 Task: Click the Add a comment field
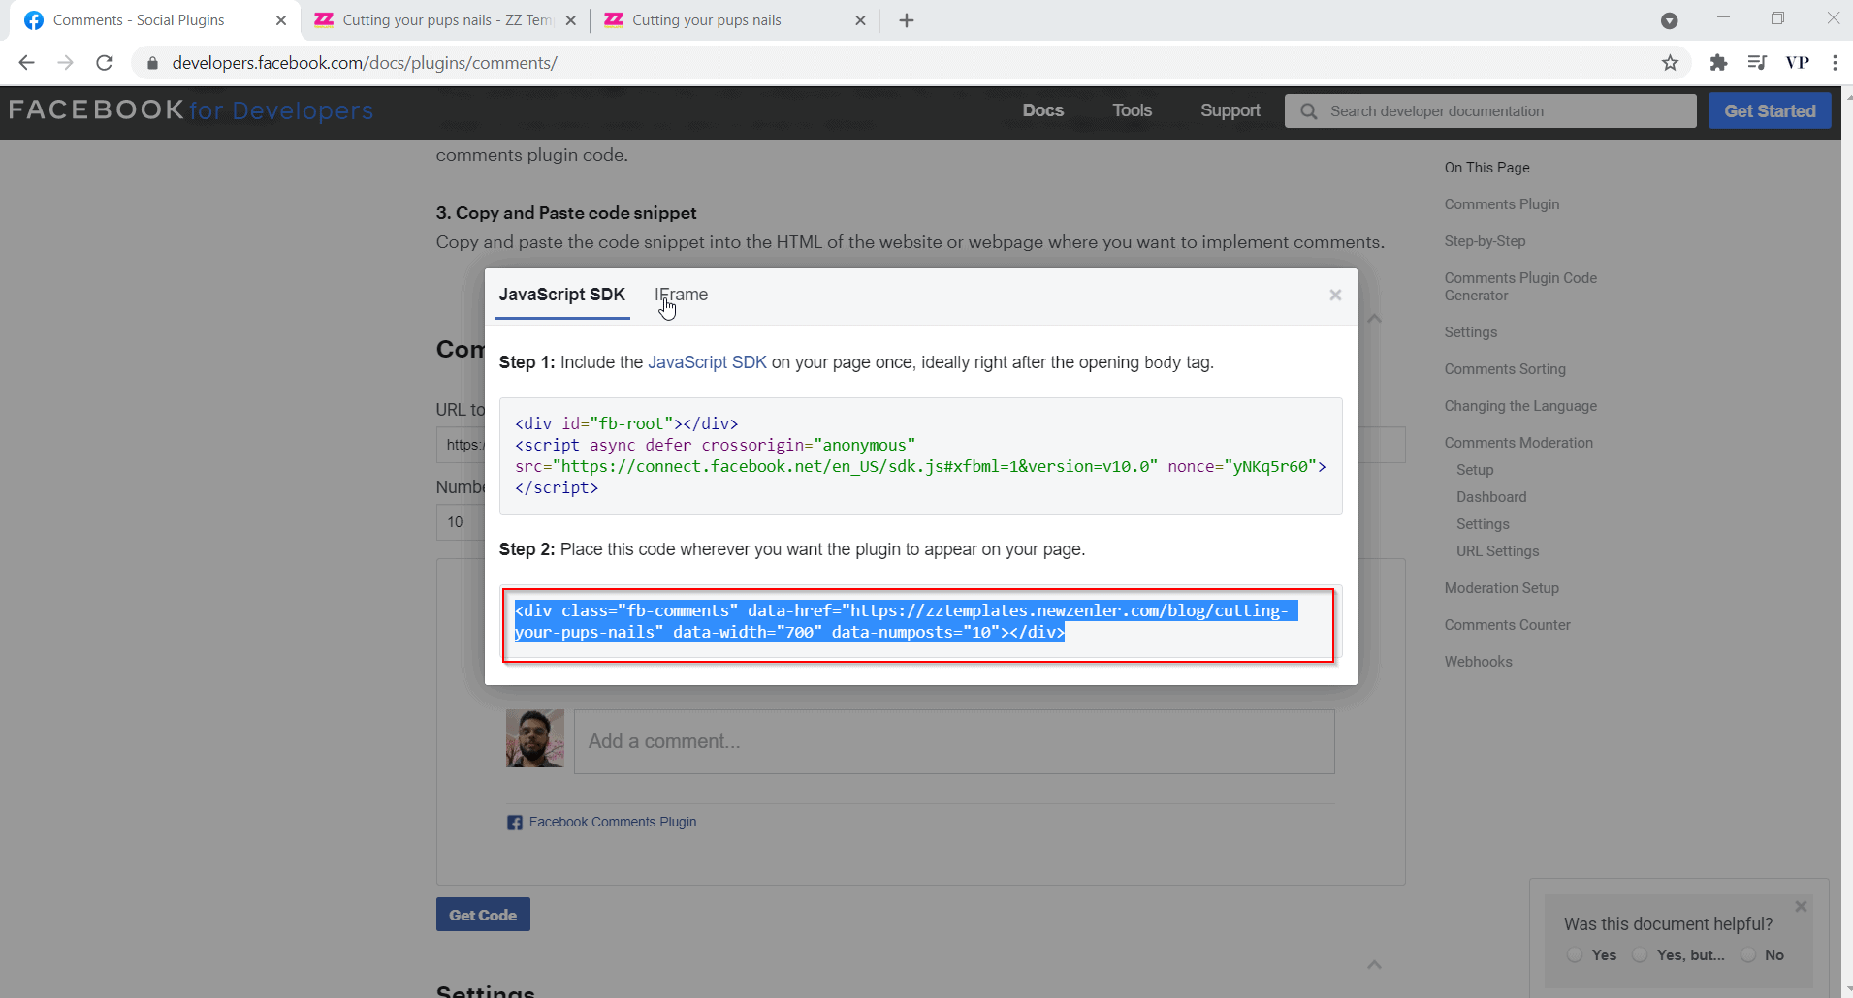click(955, 741)
